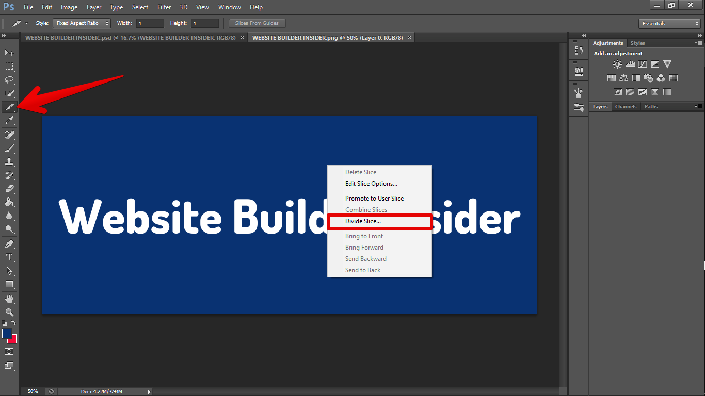Add a Curves adjustment
The width and height of the screenshot is (705, 396).
click(x=643, y=63)
